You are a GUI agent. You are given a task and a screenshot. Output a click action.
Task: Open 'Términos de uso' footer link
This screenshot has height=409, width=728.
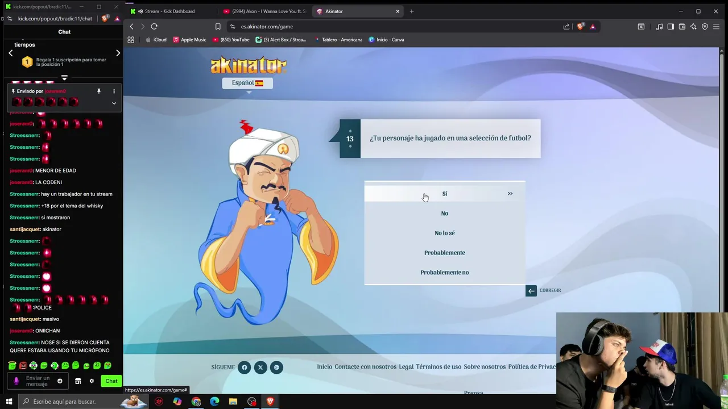439,367
